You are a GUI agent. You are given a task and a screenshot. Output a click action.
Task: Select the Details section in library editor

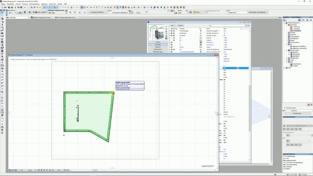pyautogui.click(x=158, y=42)
